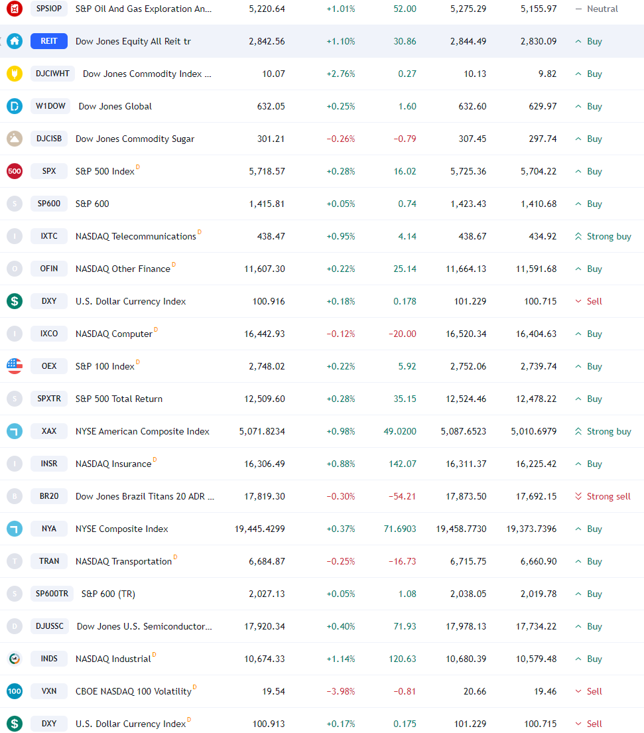
Task: Select the SPX ticker badge
Action: (49, 171)
